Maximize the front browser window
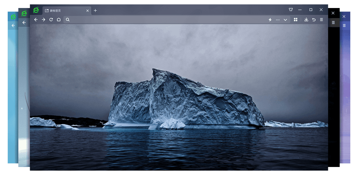The image size is (358, 175). pyautogui.click(x=311, y=9)
